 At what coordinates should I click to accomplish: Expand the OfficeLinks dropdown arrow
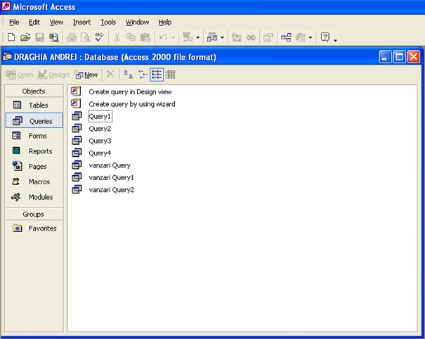coord(198,37)
